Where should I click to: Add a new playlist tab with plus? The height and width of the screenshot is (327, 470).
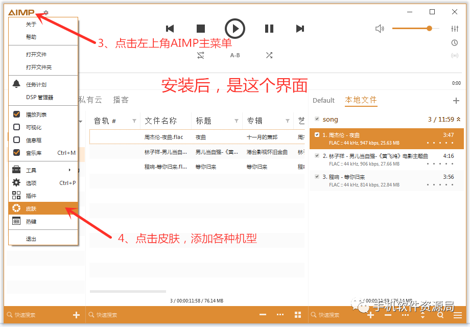[x=456, y=101]
